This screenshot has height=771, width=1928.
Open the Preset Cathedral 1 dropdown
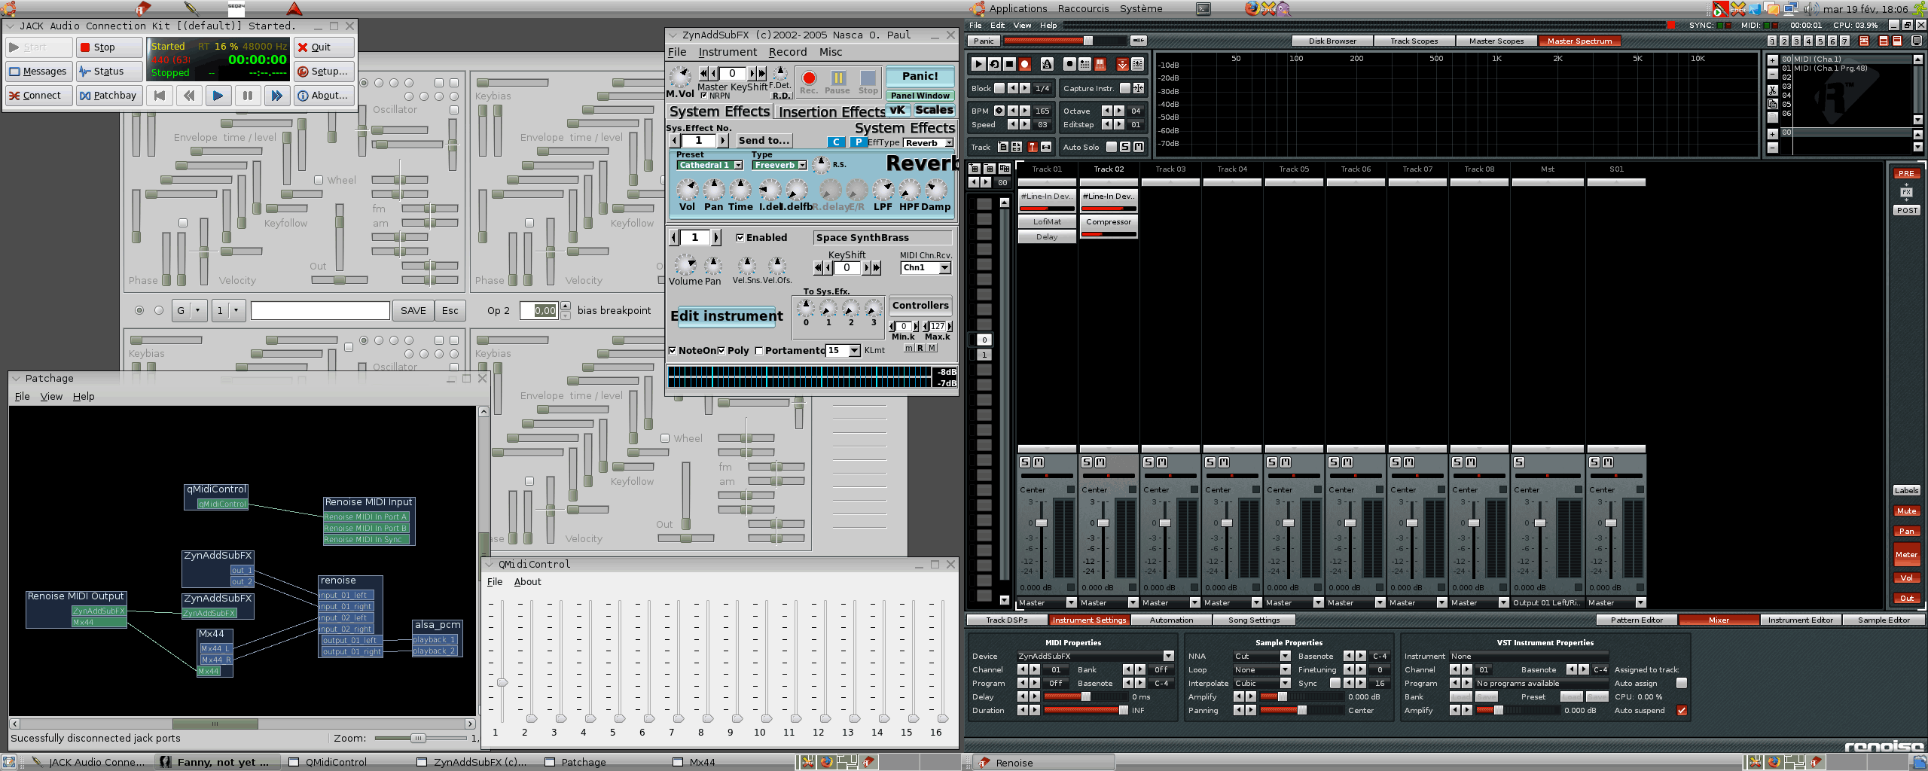pos(710,165)
